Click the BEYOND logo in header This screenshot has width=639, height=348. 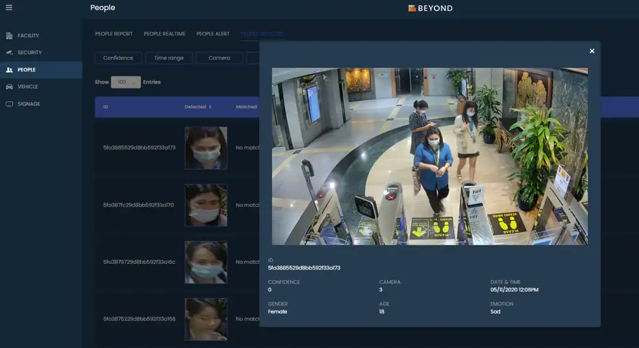point(430,8)
